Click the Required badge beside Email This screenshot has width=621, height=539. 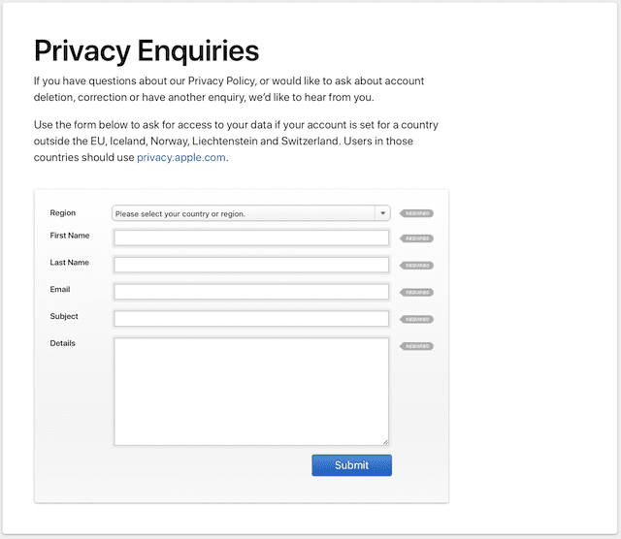[417, 292]
